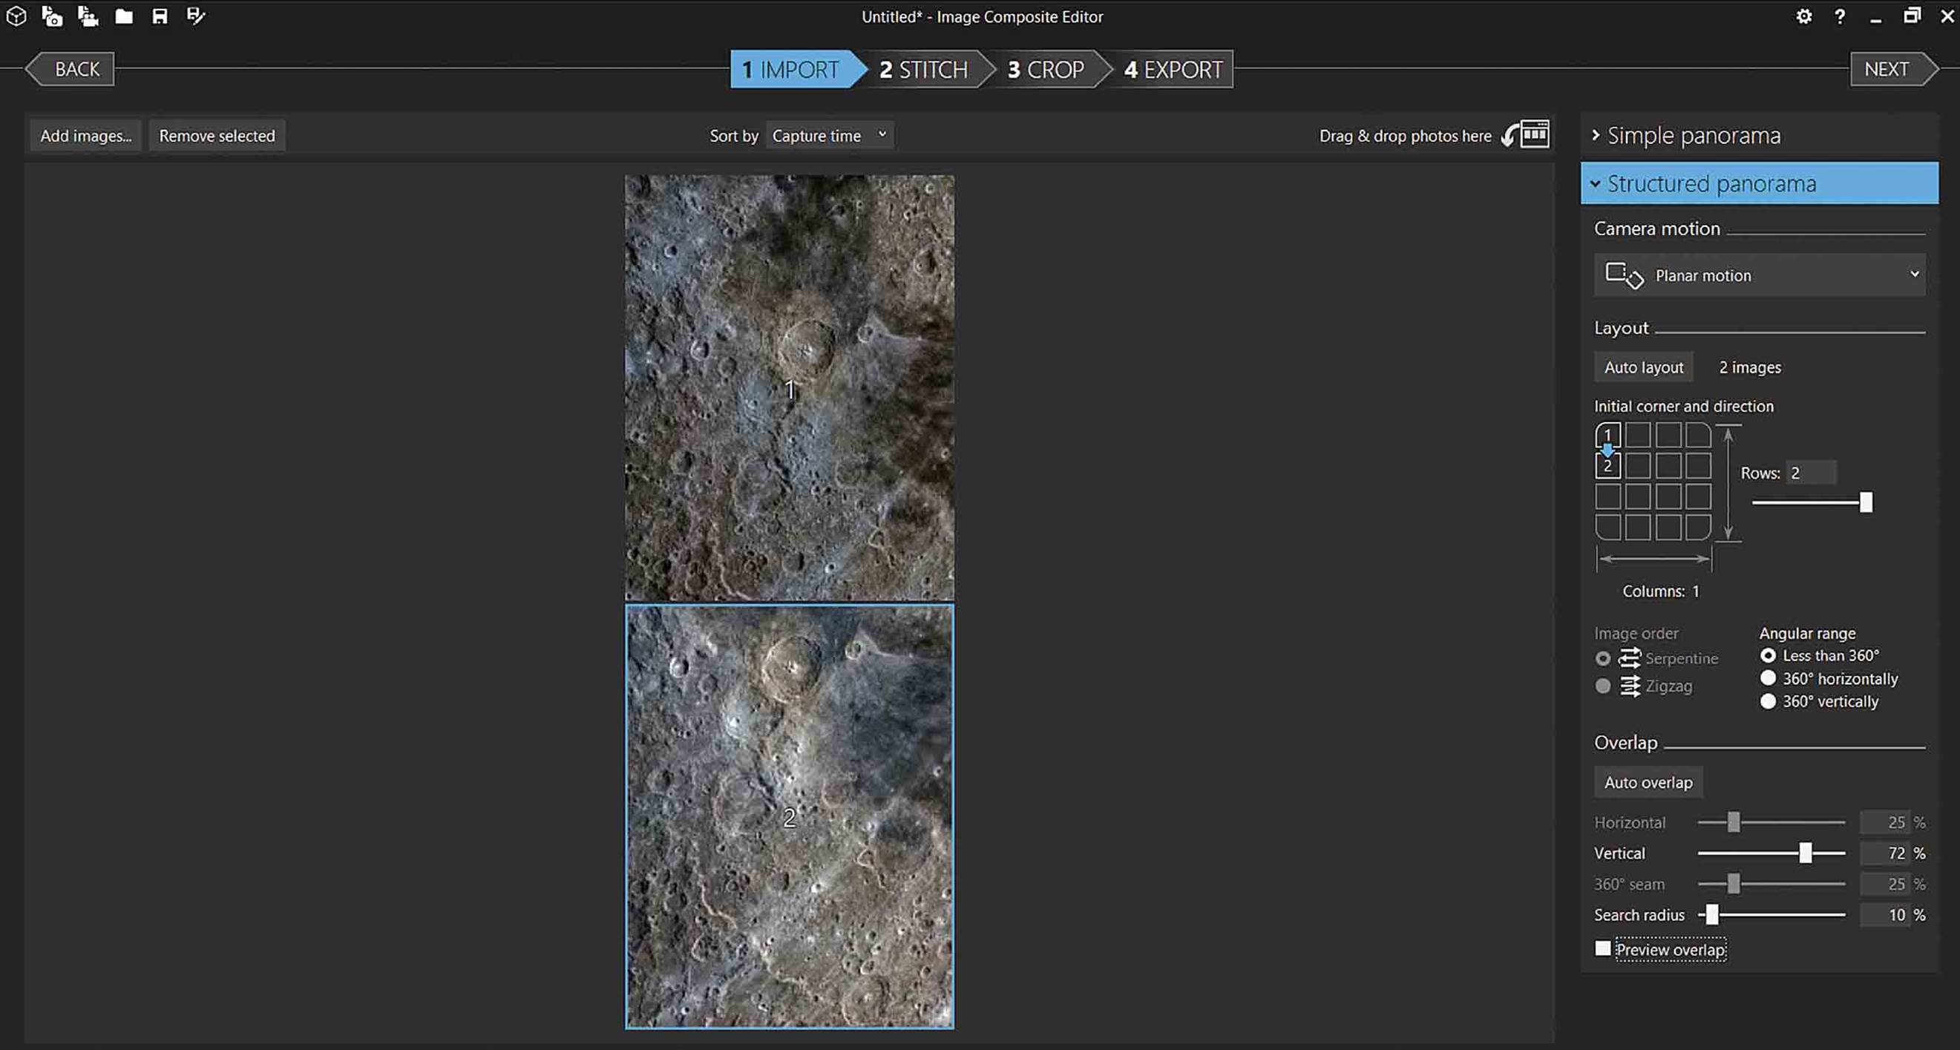Viewport: 1960px width, 1050px height.
Task: Select image thumbnail number 1
Action: point(789,388)
